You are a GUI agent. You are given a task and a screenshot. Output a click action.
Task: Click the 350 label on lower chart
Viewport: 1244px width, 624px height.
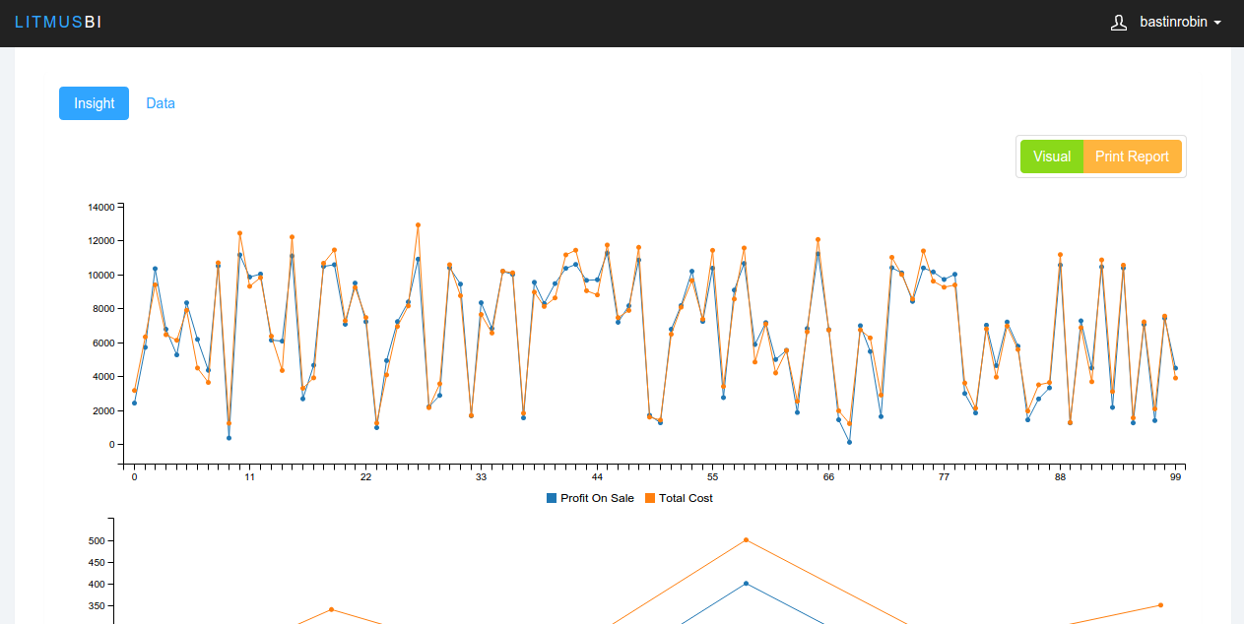[97, 606]
